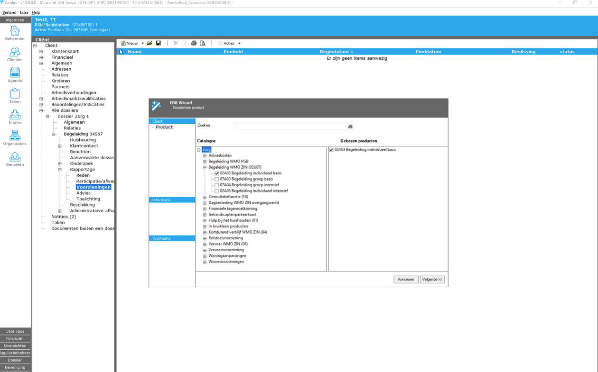Check 07A03 Begeleiding groep basis
598x372 pixels.
coord(217,180)
